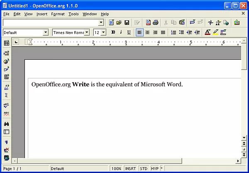Image resolution: width=249 pixels, height=173 pixels.
Task: Open the File menu
Action: point(6,14)
